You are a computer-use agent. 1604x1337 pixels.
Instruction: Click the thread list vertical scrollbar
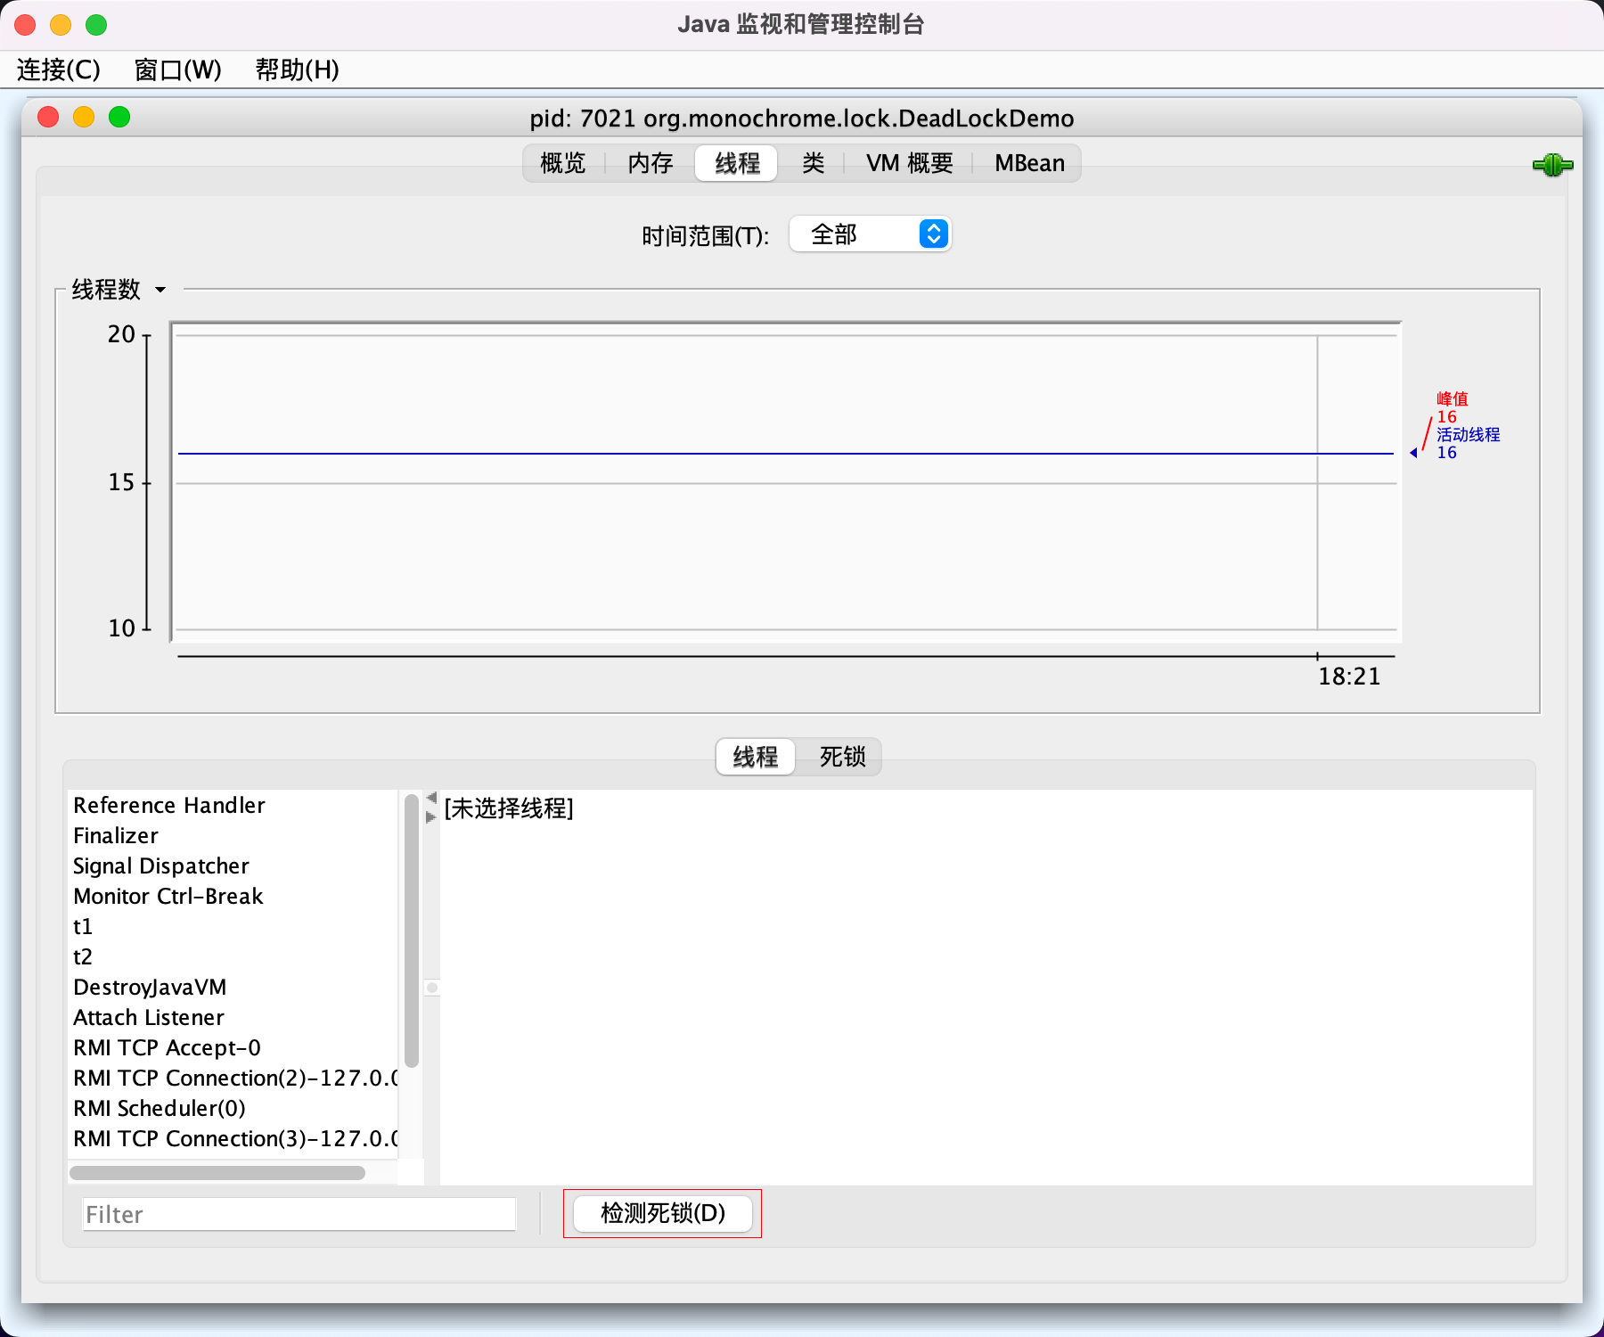(411, 931)
